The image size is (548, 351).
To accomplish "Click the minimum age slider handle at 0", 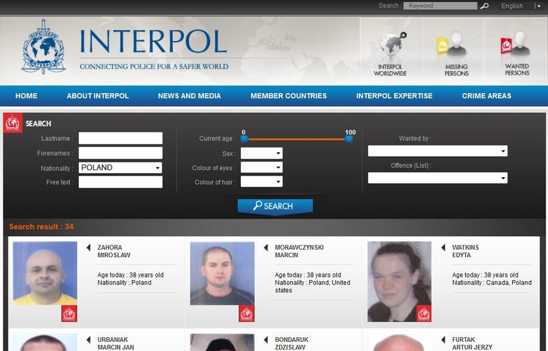I will (245, 139).
